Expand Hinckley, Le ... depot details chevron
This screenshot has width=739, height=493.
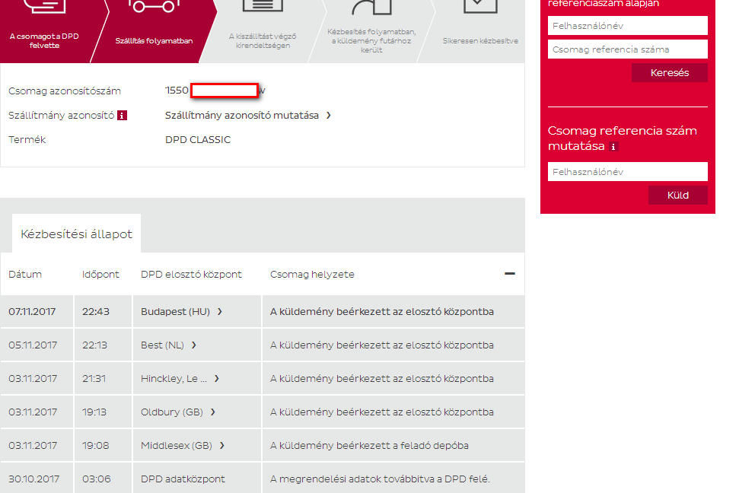[x=216, y=378]
